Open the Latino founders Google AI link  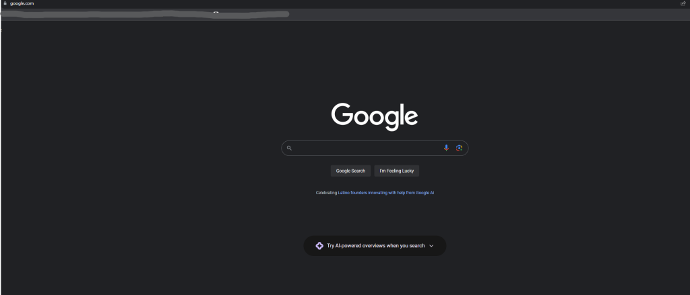tap(386, 193)
